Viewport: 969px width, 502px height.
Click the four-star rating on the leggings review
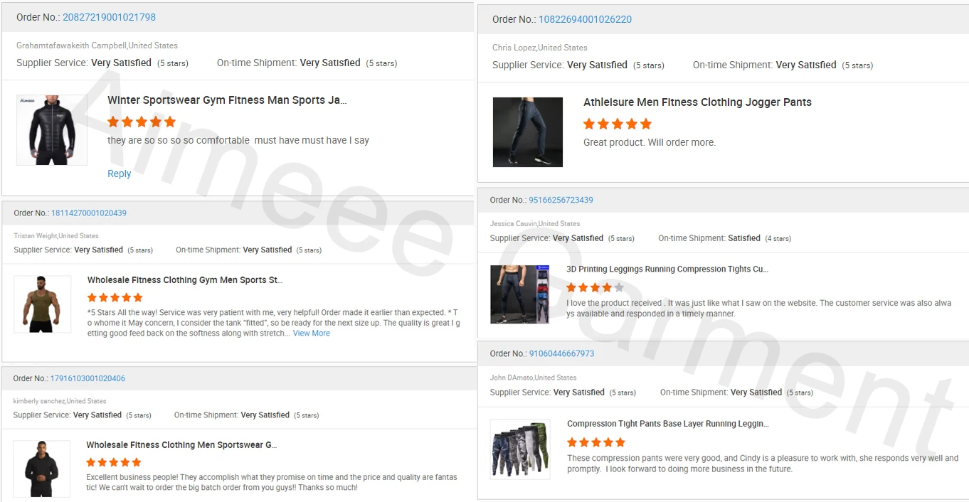pyautogui.click(x=595, y=287)
